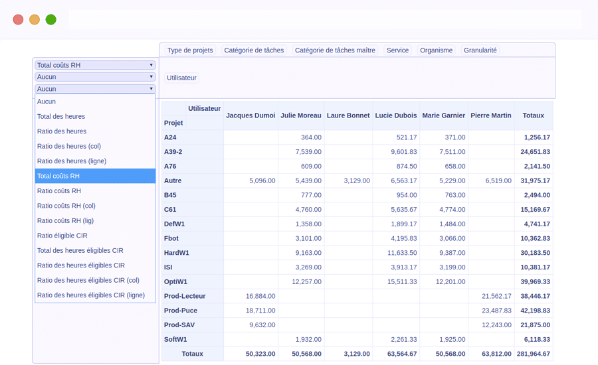Choose 'Ratio des heures (col)' option
598x365 pixels.
[x=69, y=146]
